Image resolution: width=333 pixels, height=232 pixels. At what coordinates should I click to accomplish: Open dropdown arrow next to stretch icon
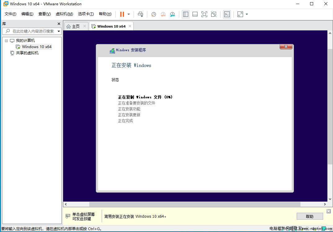247,14
